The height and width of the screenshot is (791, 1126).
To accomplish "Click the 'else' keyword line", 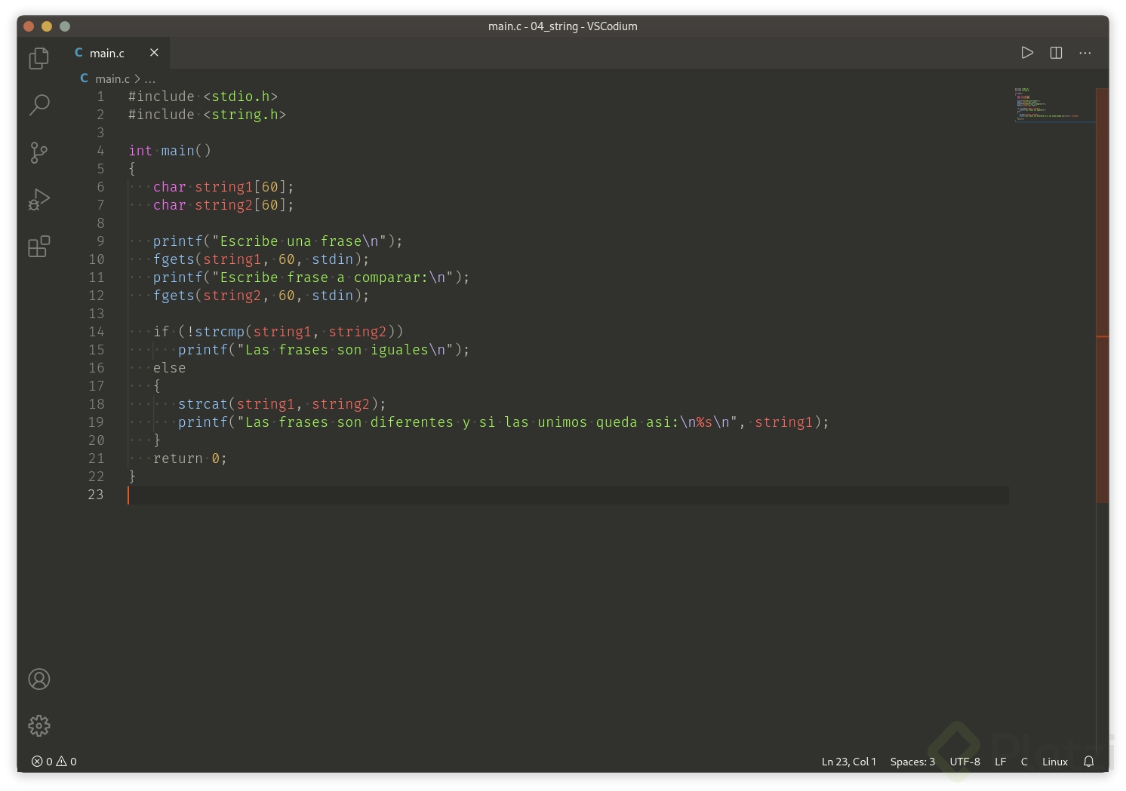I will click(x=169, y=368).
